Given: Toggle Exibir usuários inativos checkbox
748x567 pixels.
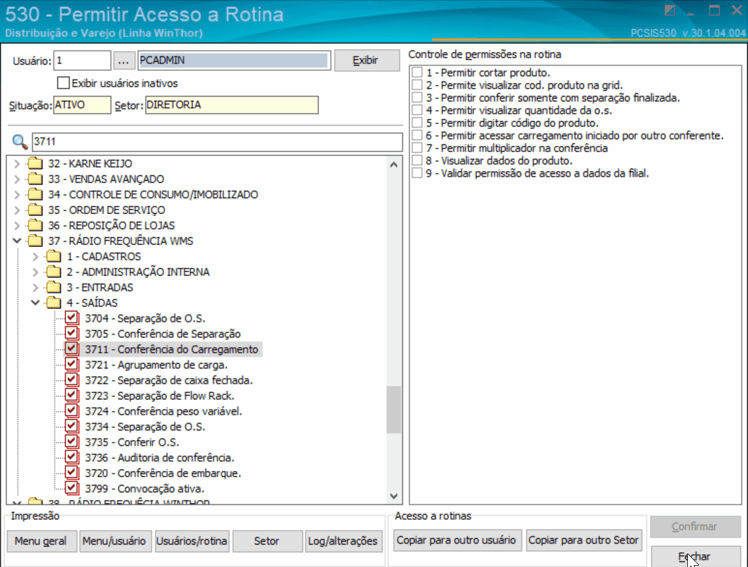Looking at the screenshot, I should pos(63,83).
